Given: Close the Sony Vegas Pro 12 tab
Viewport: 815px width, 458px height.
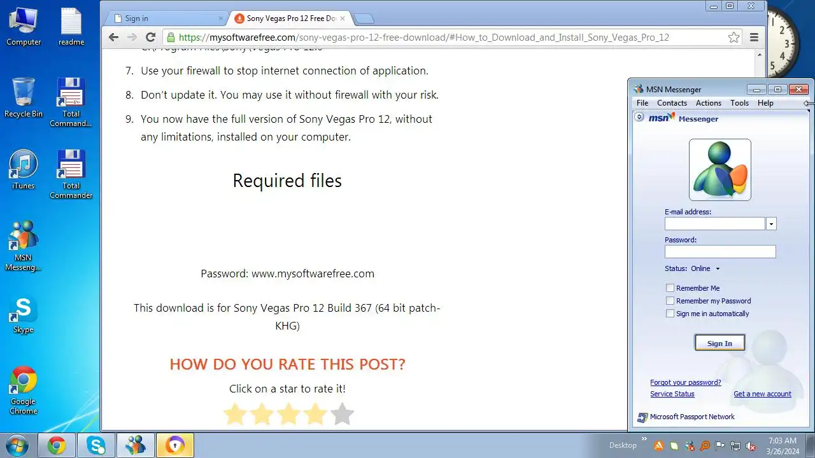Looking at the screenshot, I should tap(343, 18).
